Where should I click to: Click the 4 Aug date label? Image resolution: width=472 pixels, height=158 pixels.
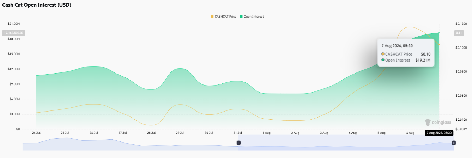[x=353, y=133]
